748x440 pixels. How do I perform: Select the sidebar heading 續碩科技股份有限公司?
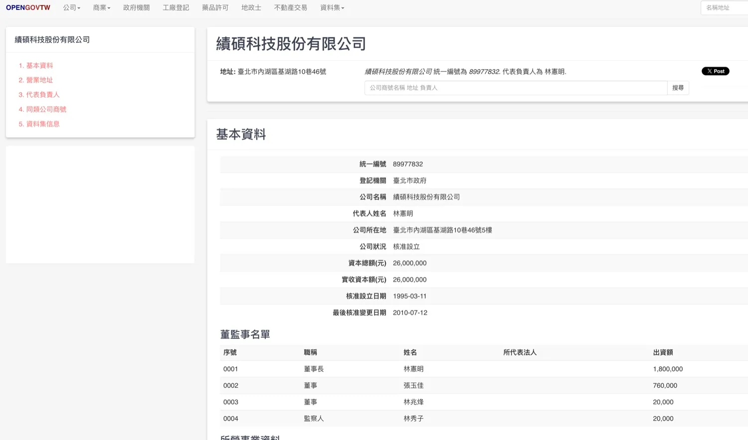[x=52, y=39]
